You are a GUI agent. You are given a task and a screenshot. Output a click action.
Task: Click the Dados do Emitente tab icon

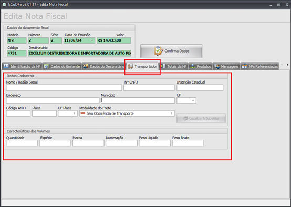click(46, 66)
